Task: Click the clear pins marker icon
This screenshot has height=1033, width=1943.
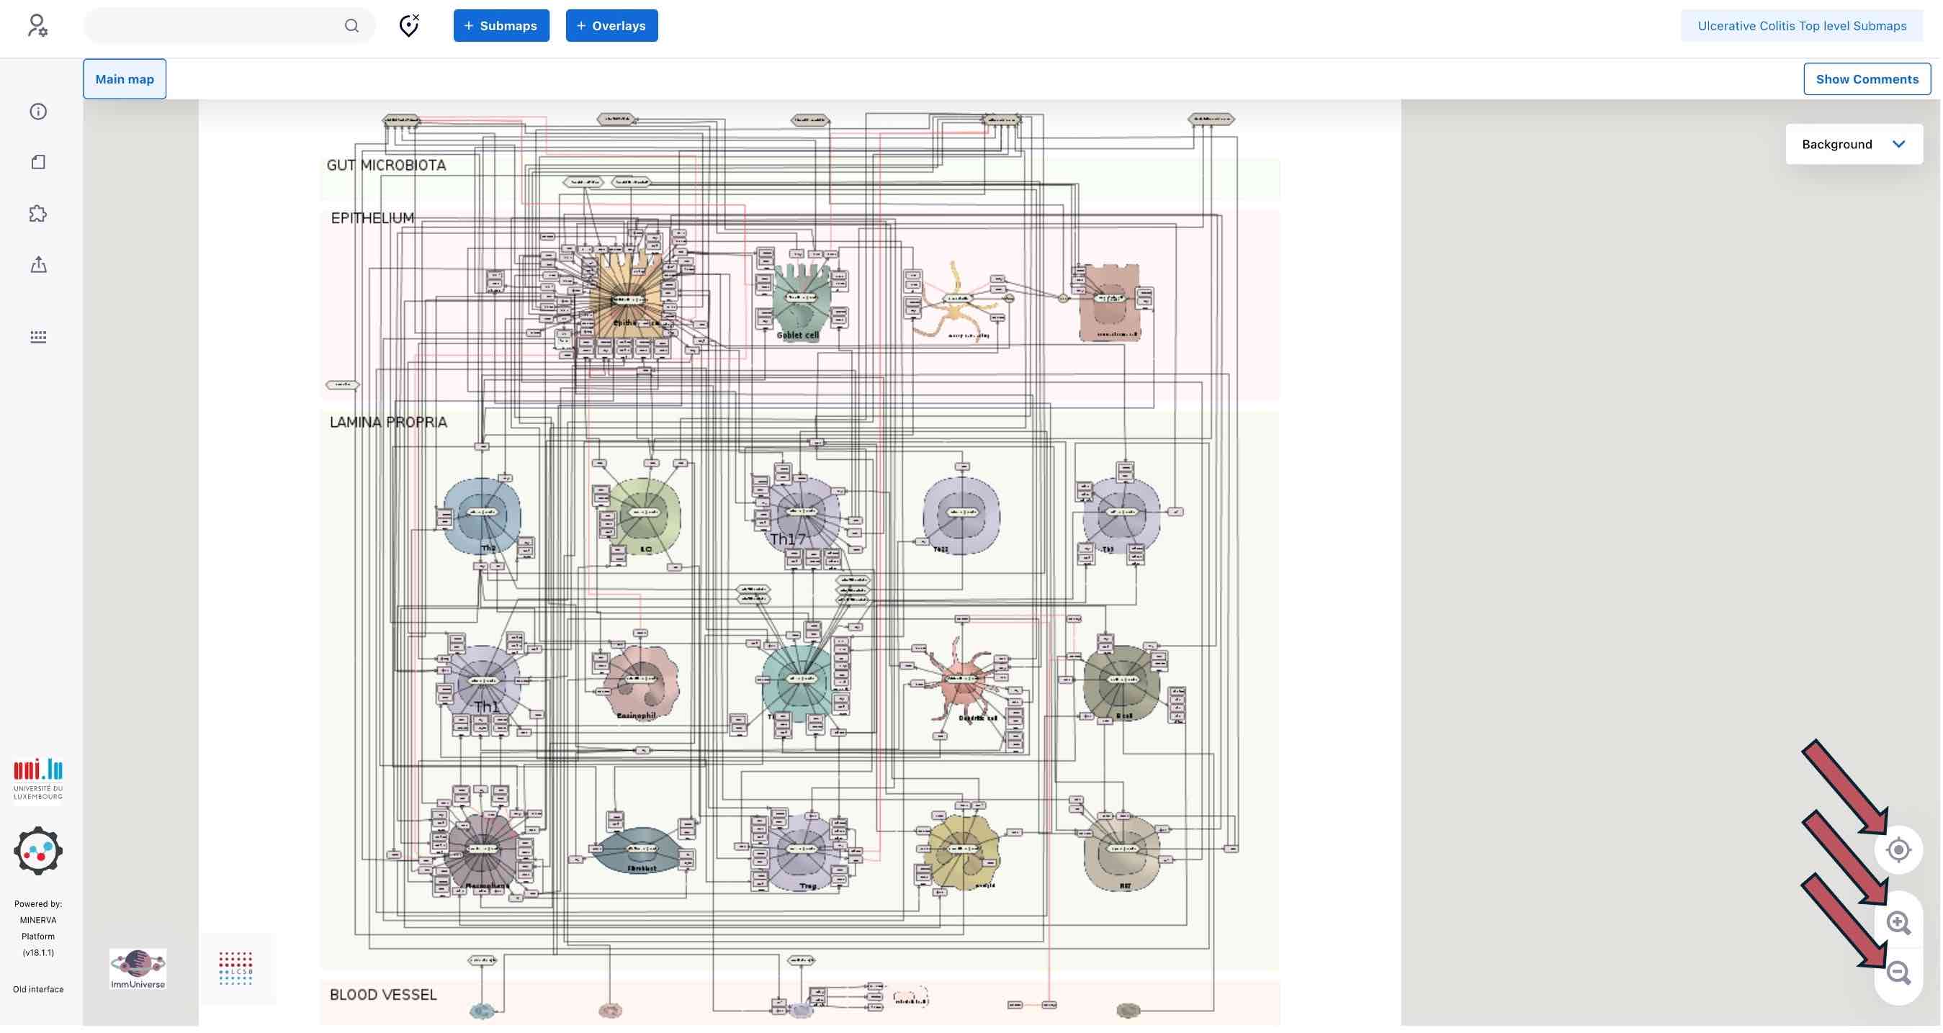Action: 409,26
